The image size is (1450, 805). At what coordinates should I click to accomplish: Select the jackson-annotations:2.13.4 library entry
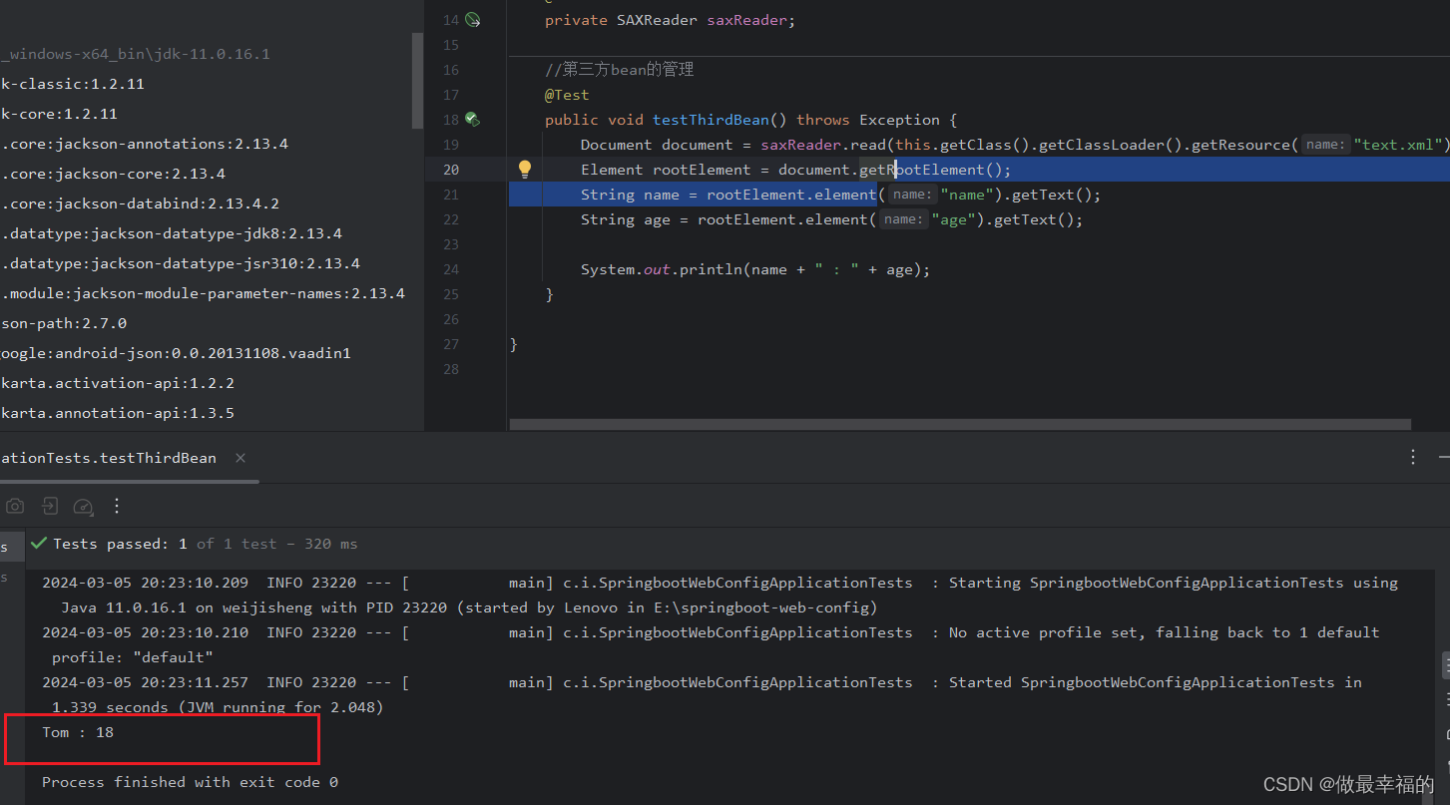145,144
